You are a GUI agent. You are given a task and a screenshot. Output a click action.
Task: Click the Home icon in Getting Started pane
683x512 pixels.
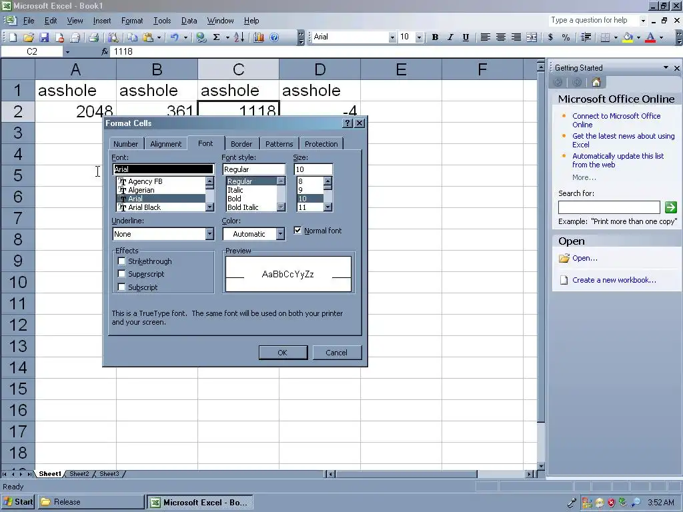click(x=596, y=82)
